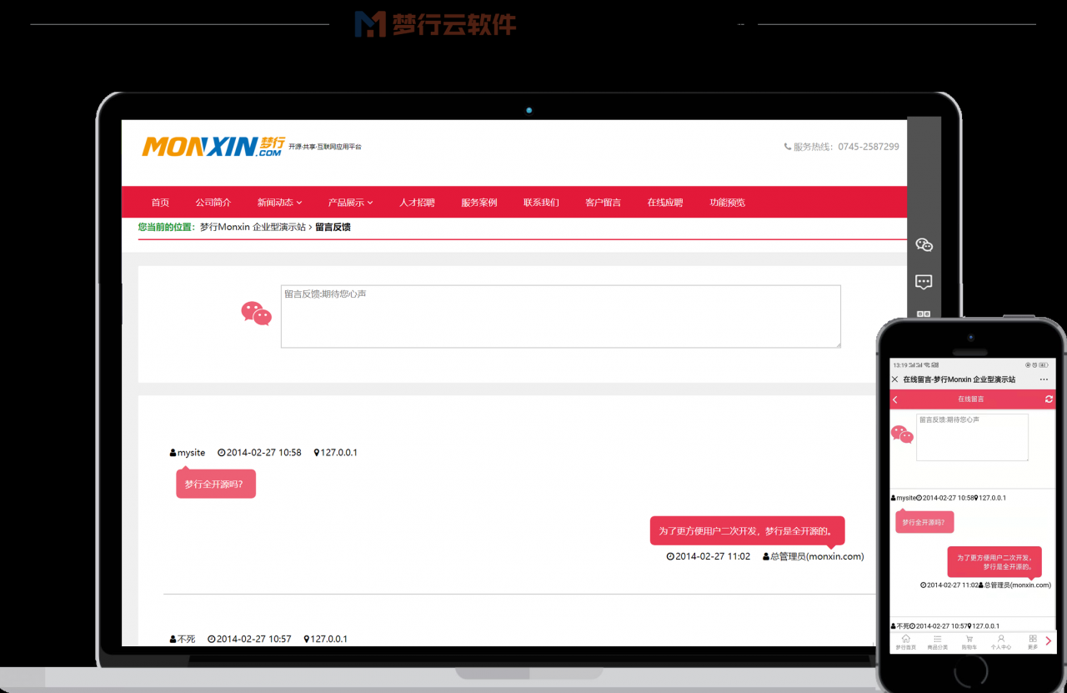Click the mysite username on laptop
The image size is (1067, 693).
(191, 453)
